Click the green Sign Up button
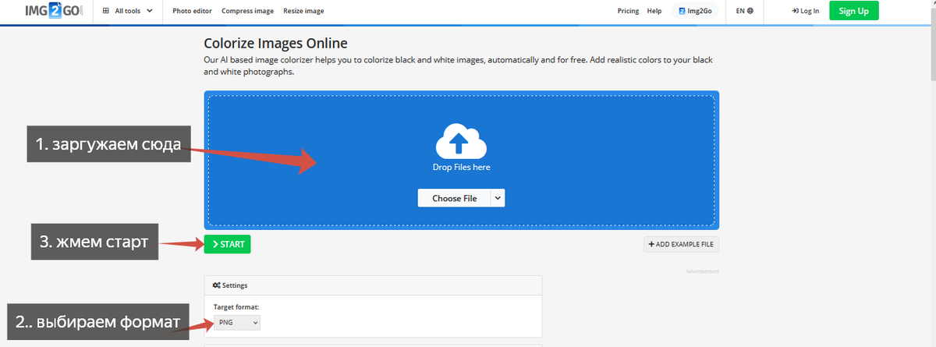The height and width of the screenshot is (347, 936). [853, 11]
